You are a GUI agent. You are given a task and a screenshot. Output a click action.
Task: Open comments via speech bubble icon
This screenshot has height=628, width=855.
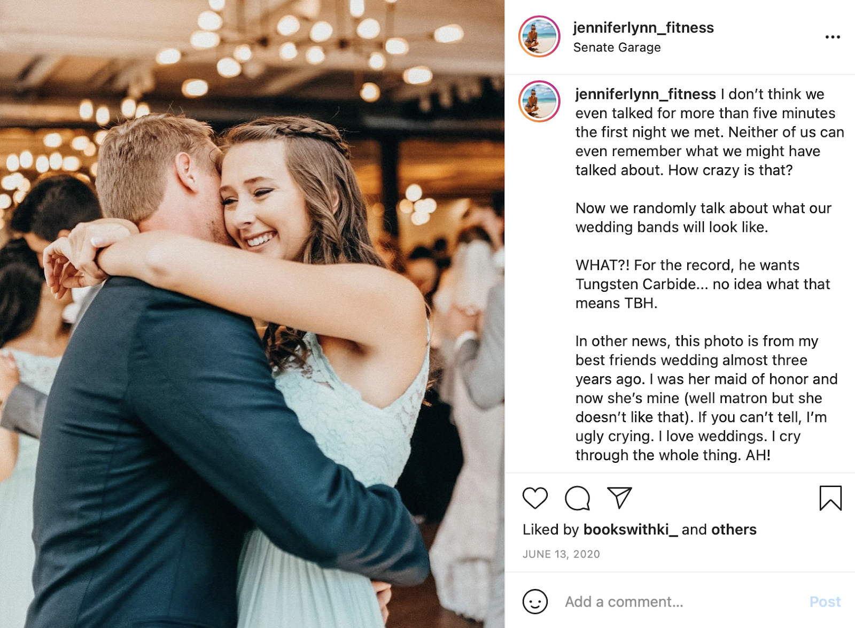tap(577, 498)
